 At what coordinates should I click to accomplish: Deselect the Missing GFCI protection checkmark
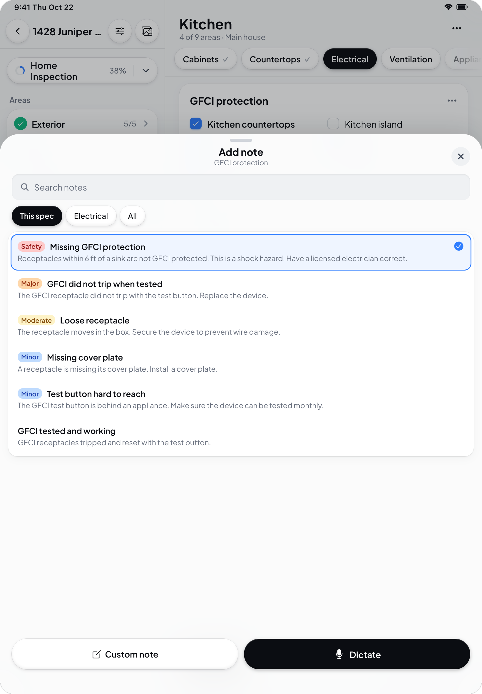click(x=458, y=246)
